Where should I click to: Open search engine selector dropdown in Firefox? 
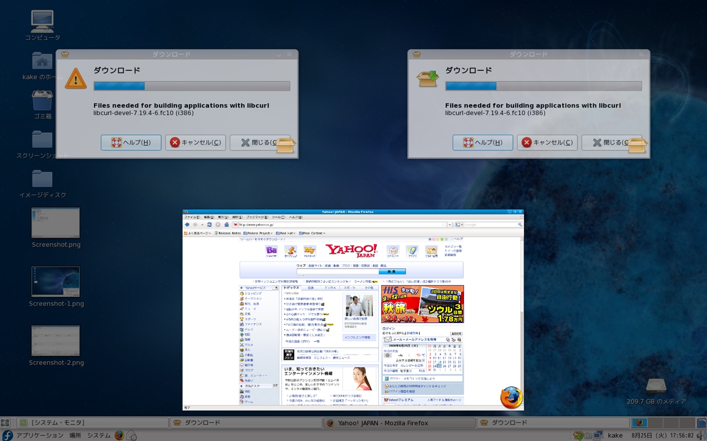point(459,224)
